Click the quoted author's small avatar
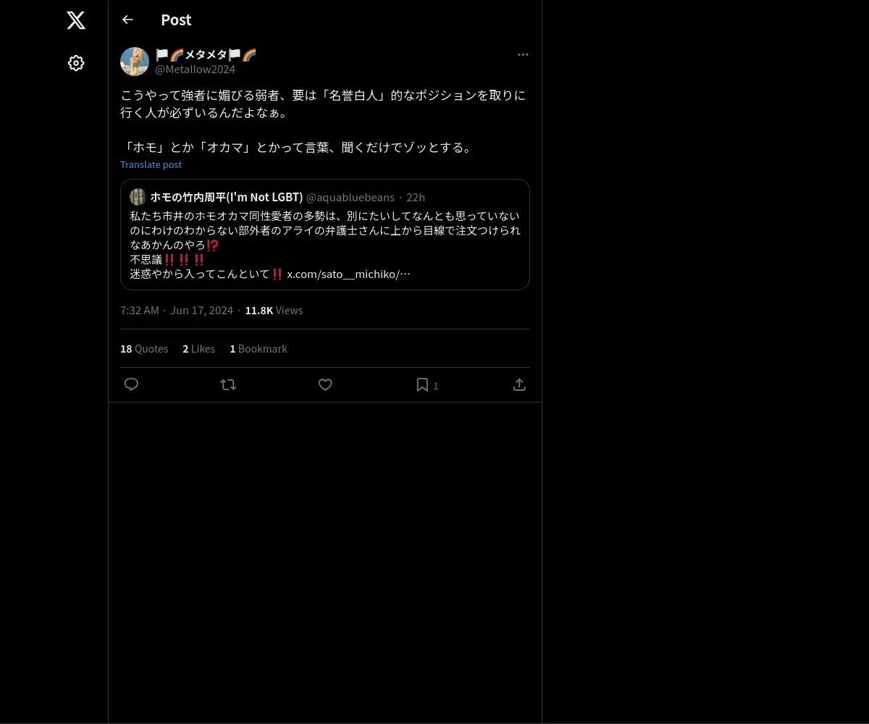Screen dimensions: 869x724 tap(138, 197)
